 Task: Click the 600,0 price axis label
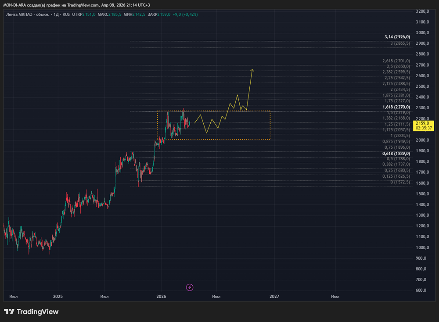tap(421, 290)
